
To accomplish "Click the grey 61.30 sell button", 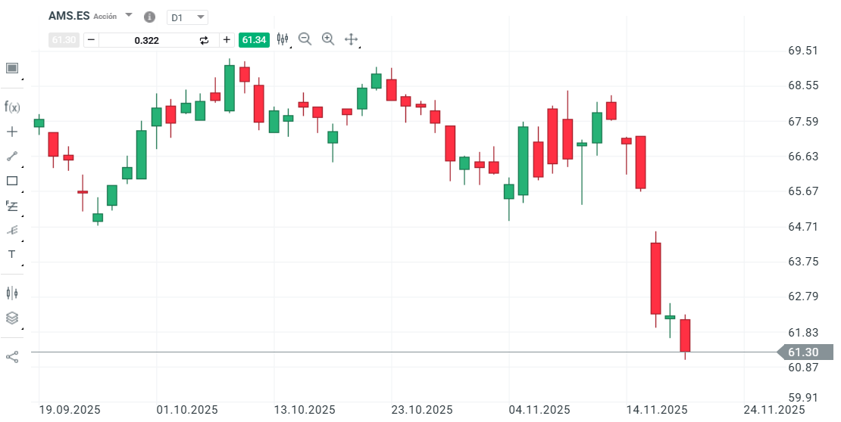I will click(x=64, y=40).
